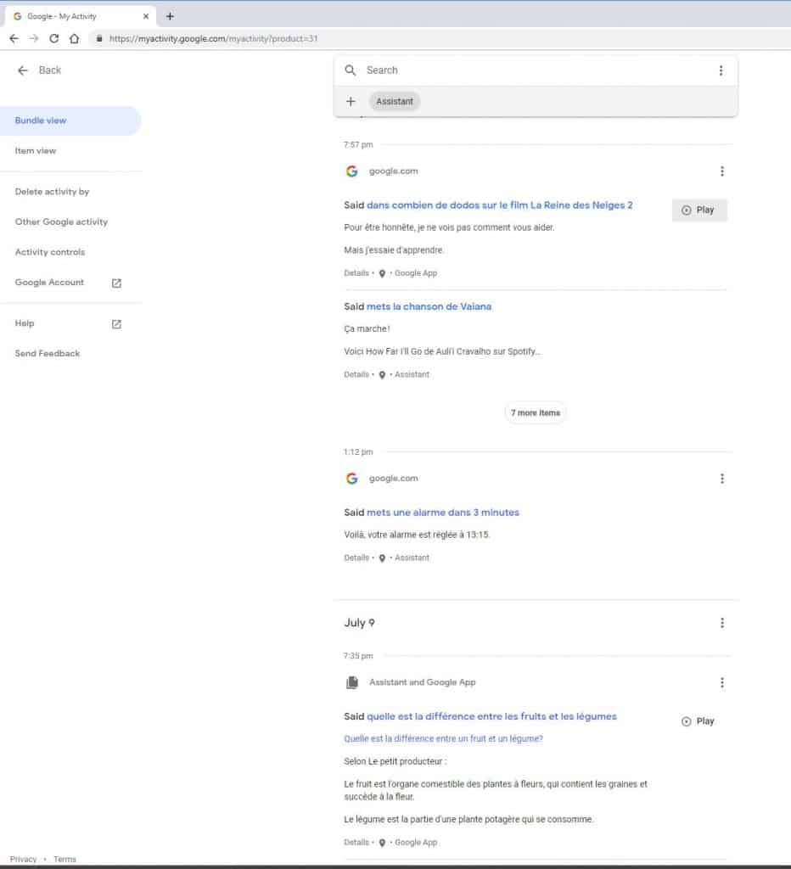Play the fruits et légumes recording
The width and height of the screenshot is (791, 869).
pos(698,721)
